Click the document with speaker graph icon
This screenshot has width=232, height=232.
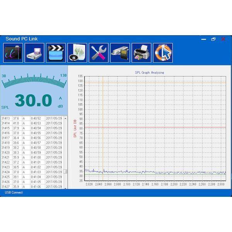[x=77, y=53]
